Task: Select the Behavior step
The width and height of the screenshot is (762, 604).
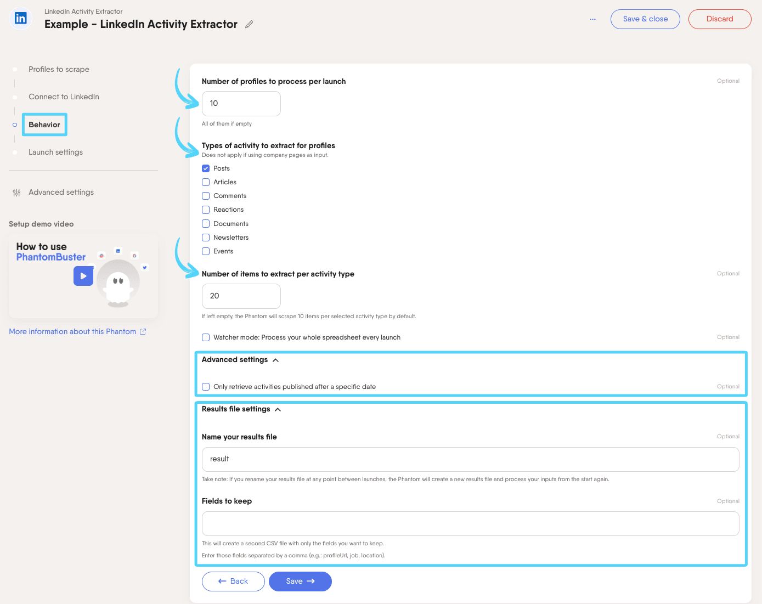Action: 44,125
